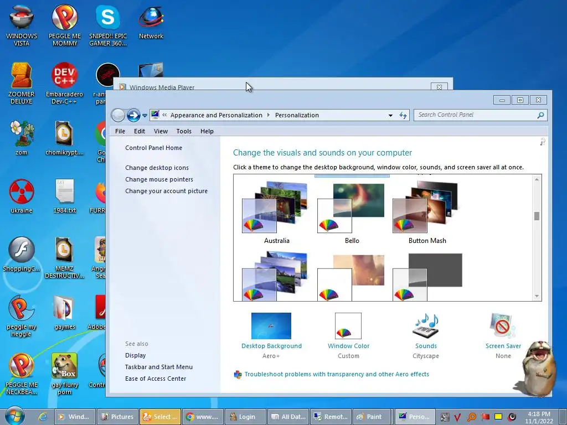Select the zom plant desktop icon
The height and width of the screenshot is (425, 567).
(x=22, y=137)
